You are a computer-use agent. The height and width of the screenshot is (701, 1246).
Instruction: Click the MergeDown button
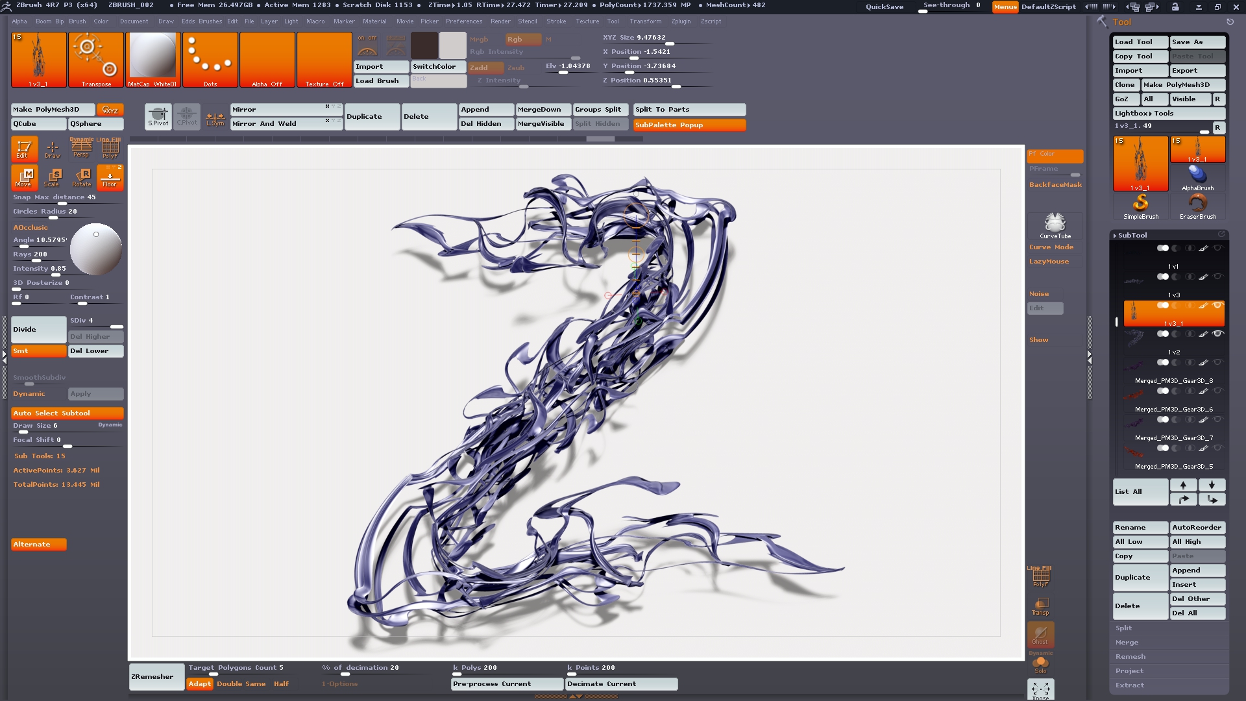point(543,110)
